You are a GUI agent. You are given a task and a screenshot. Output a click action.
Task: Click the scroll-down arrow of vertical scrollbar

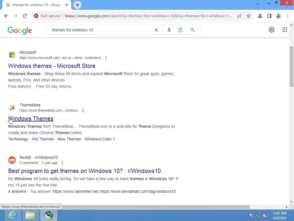tap(291, 202)
